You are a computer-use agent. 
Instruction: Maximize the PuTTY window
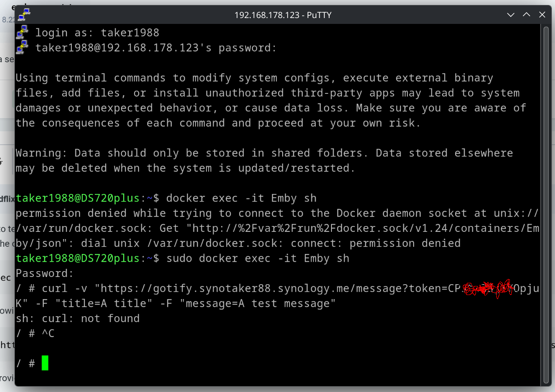(527, 15)
